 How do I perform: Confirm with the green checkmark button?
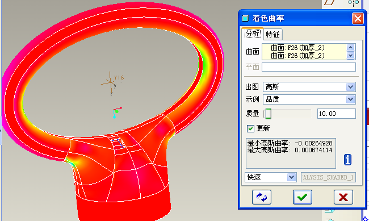[x=303, y=197]
